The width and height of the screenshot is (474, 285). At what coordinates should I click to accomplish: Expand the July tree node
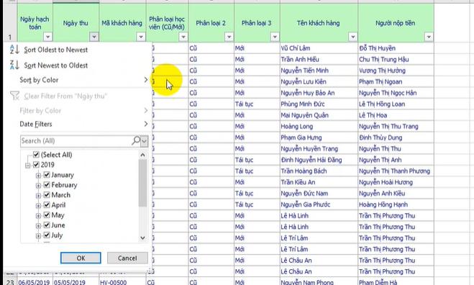click(x=38, y=235)
